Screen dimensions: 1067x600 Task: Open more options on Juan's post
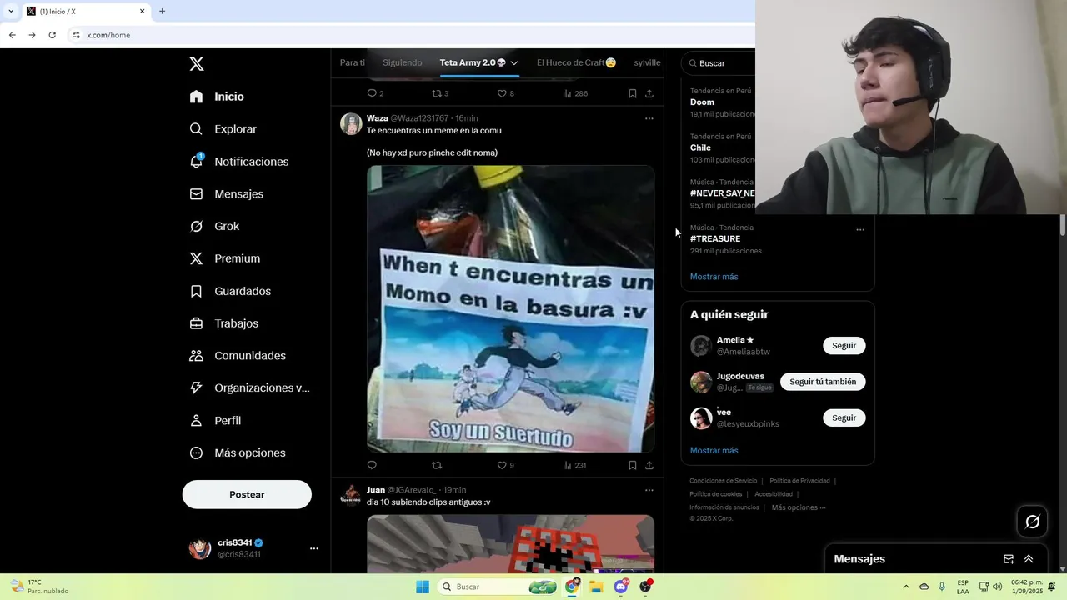click(649, 490)
